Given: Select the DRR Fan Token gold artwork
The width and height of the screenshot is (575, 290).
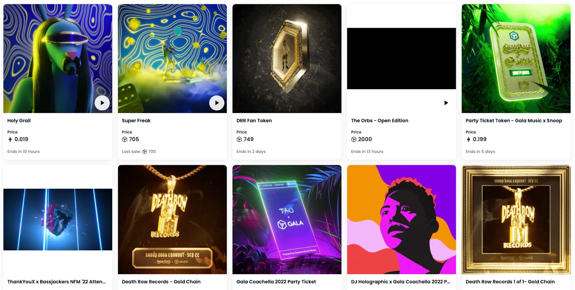Looking at the screenshot, I should [x=287, y=59].
